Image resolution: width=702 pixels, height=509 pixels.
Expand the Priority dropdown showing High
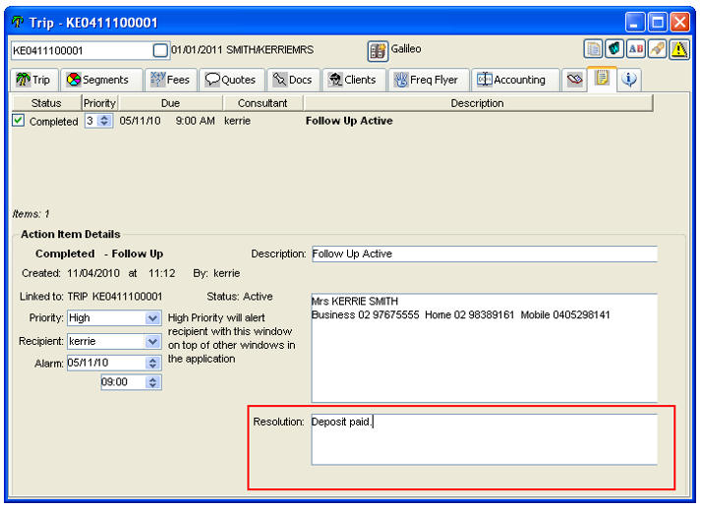pos(152,318)
